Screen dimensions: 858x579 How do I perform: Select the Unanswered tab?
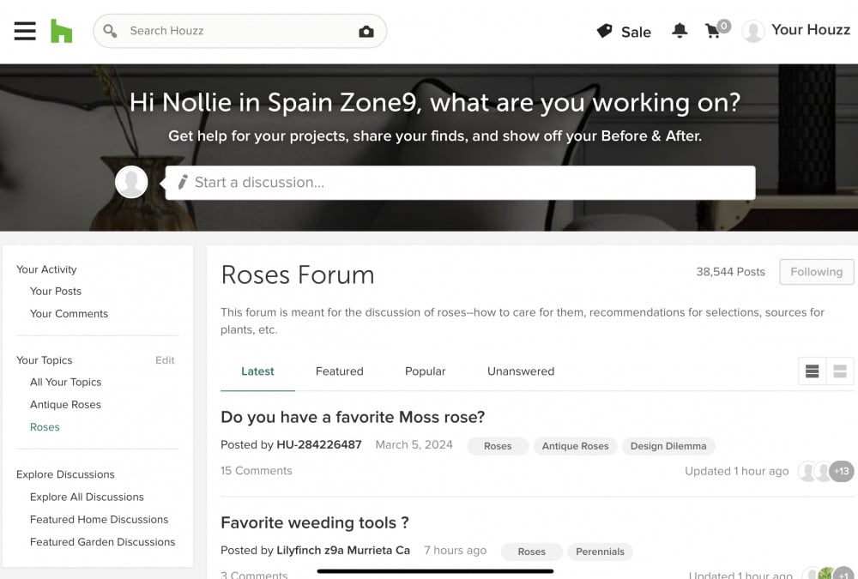[521, 371]
